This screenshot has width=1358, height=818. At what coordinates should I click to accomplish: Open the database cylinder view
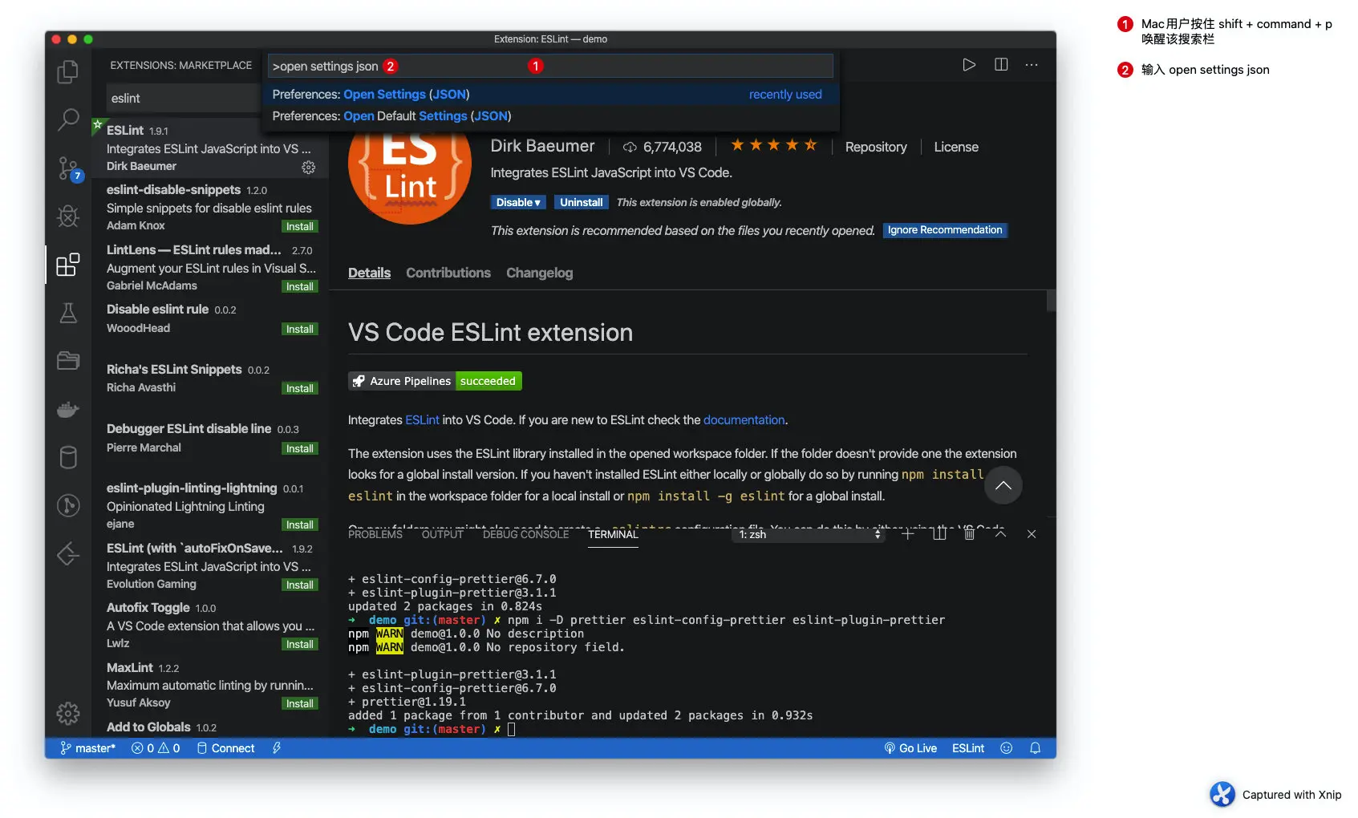68,457
